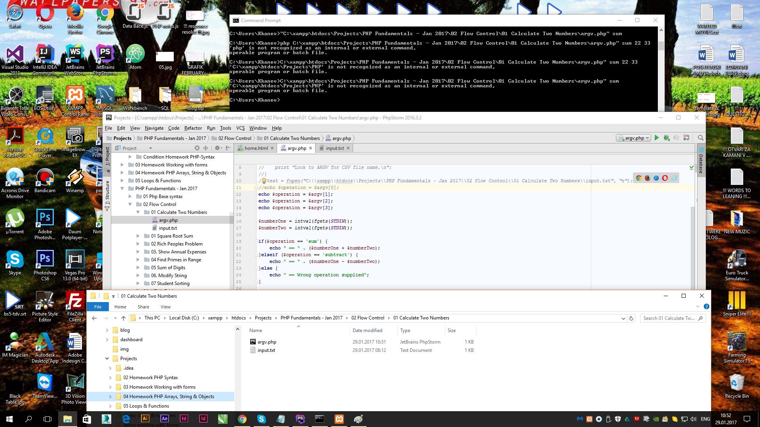Select input.txt in Explorer file list

click(266, 350)
